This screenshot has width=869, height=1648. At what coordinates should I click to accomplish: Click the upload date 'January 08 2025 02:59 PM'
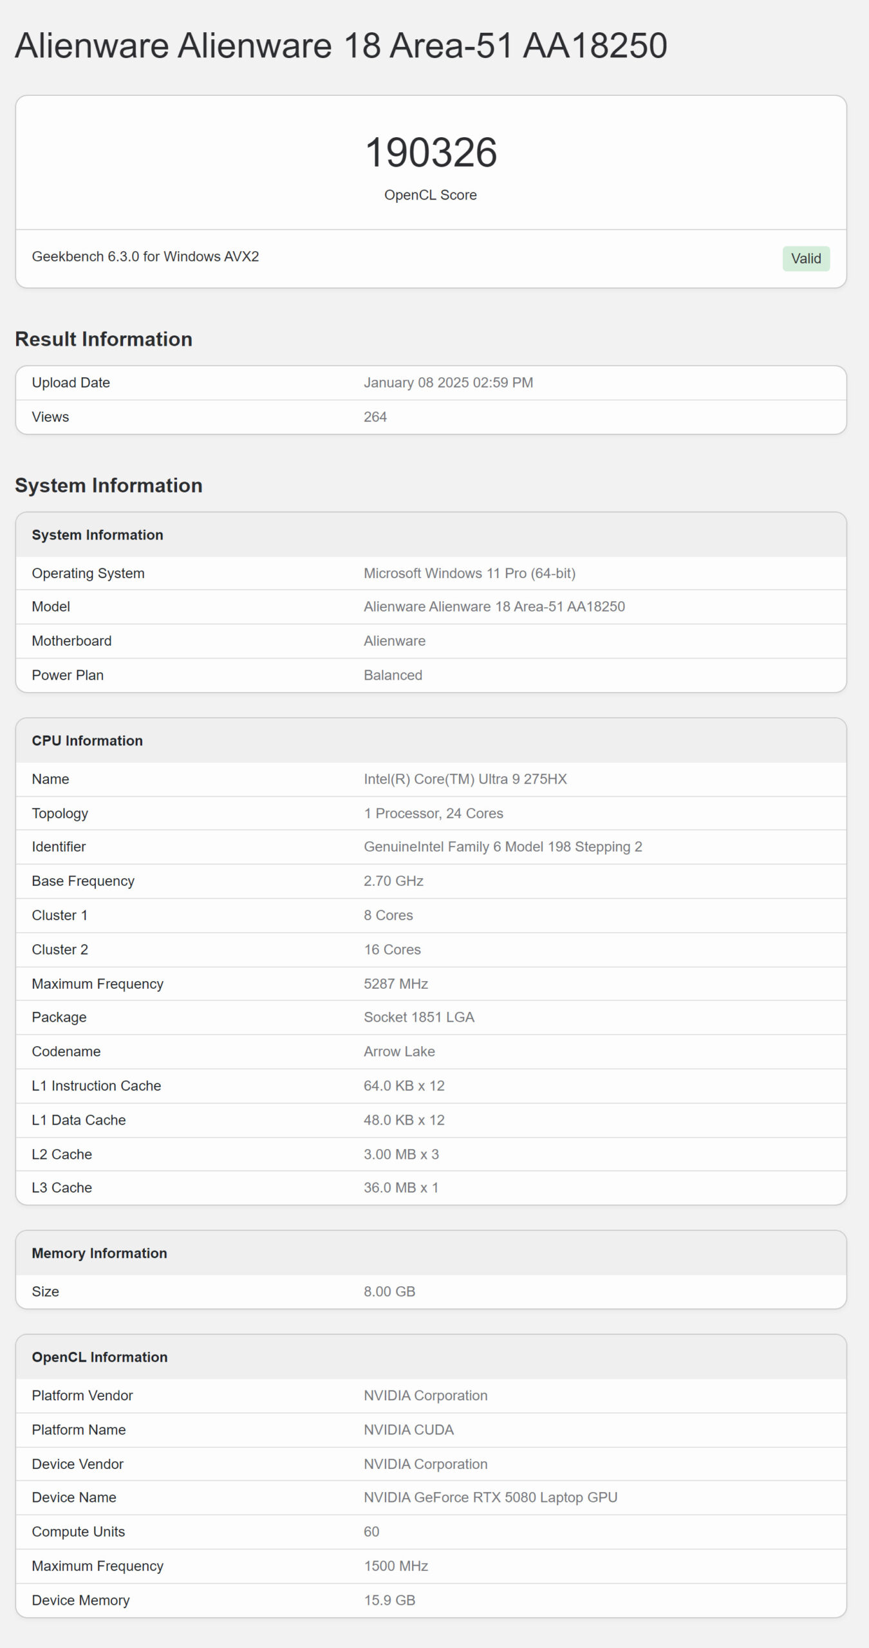coord(449,382)
